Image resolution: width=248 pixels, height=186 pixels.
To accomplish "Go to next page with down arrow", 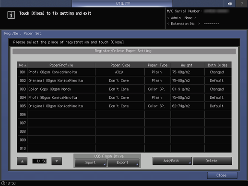I will [x=57, y=161].
